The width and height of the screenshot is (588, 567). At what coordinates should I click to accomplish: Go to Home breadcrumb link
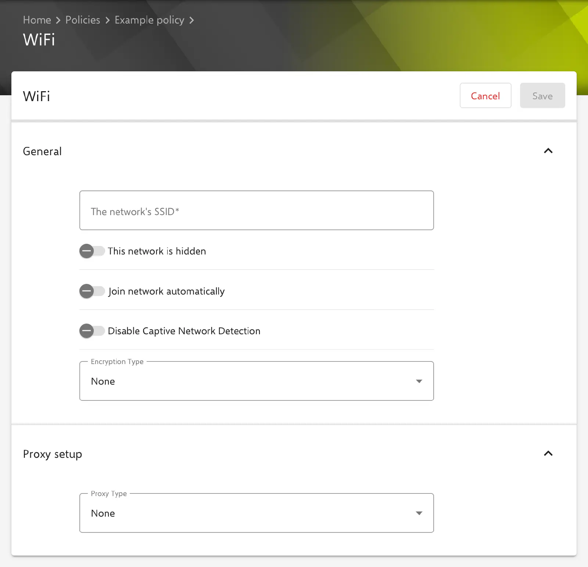click(37, 20)
